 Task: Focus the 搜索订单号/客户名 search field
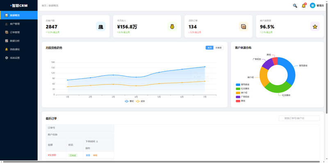299,118
